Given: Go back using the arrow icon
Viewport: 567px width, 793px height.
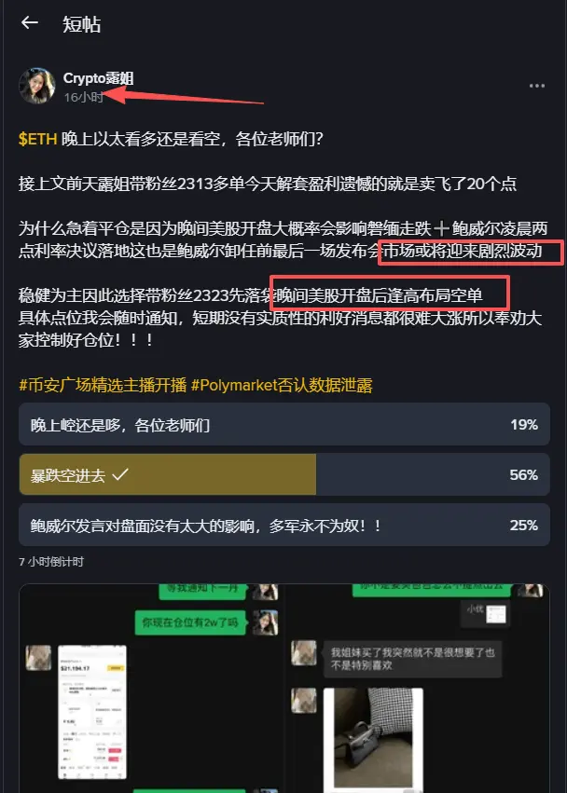Looking at the screenshot, I should [29, 22].
